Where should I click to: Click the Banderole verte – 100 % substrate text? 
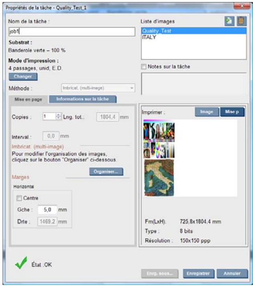coord(37,50)
